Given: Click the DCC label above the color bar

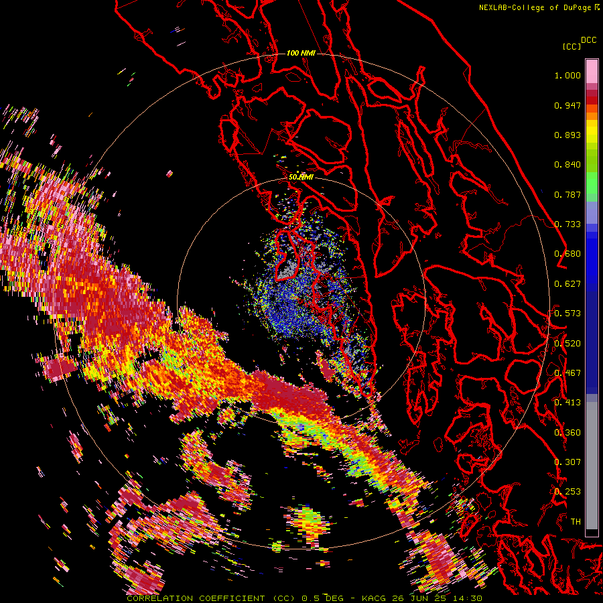Looking at the screenshot, I should (x=589, y=40).
